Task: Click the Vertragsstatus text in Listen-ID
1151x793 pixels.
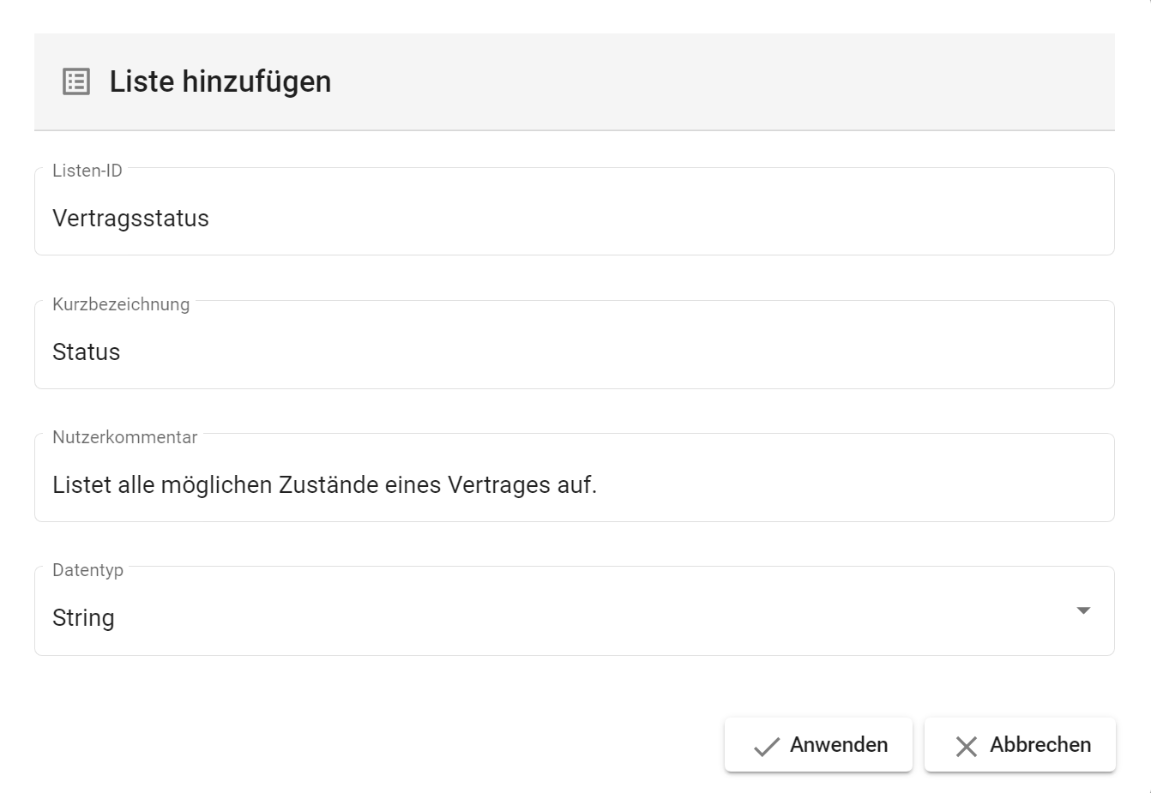Action: (x=130, y=219)
